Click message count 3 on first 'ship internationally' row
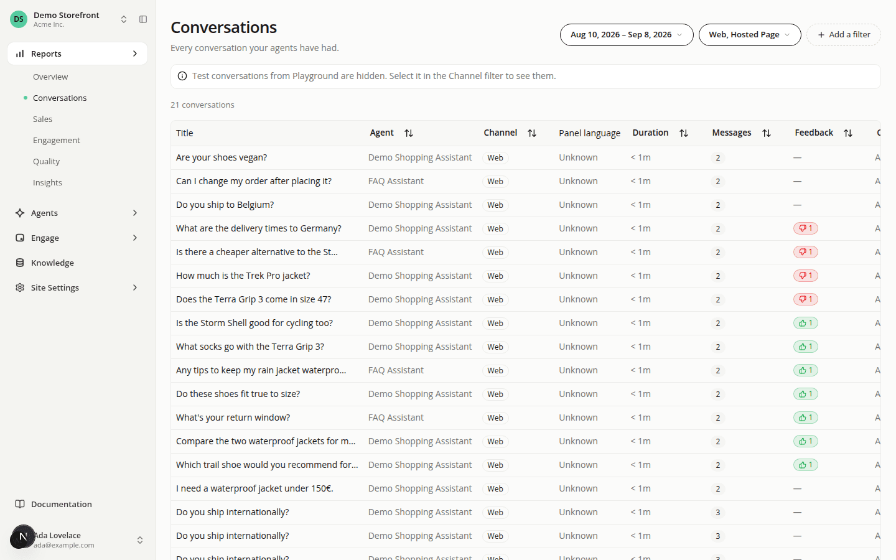 718,513
